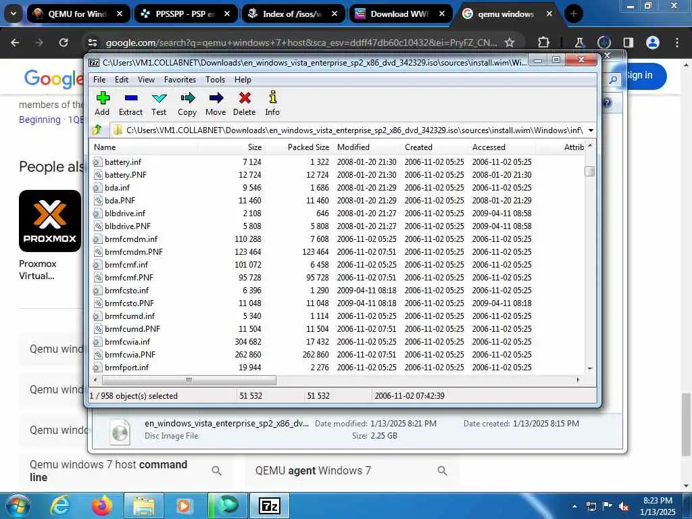Image resolution: width=692 pixels, height=519 pixels.
Task: Switch to the Index of /isos browser tab
Action: coord(293,14)
